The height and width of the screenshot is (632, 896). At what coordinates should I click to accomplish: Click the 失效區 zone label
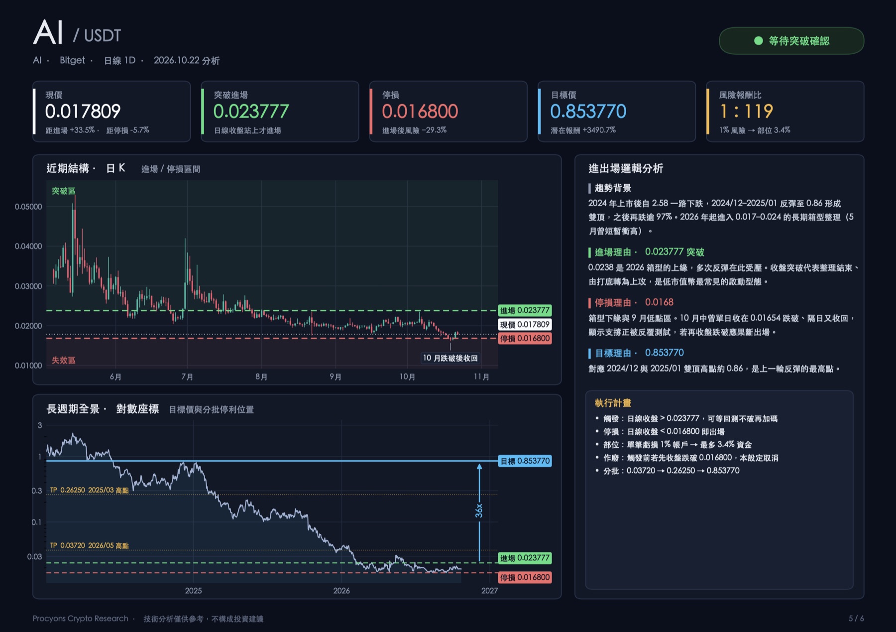click(64, 360)
